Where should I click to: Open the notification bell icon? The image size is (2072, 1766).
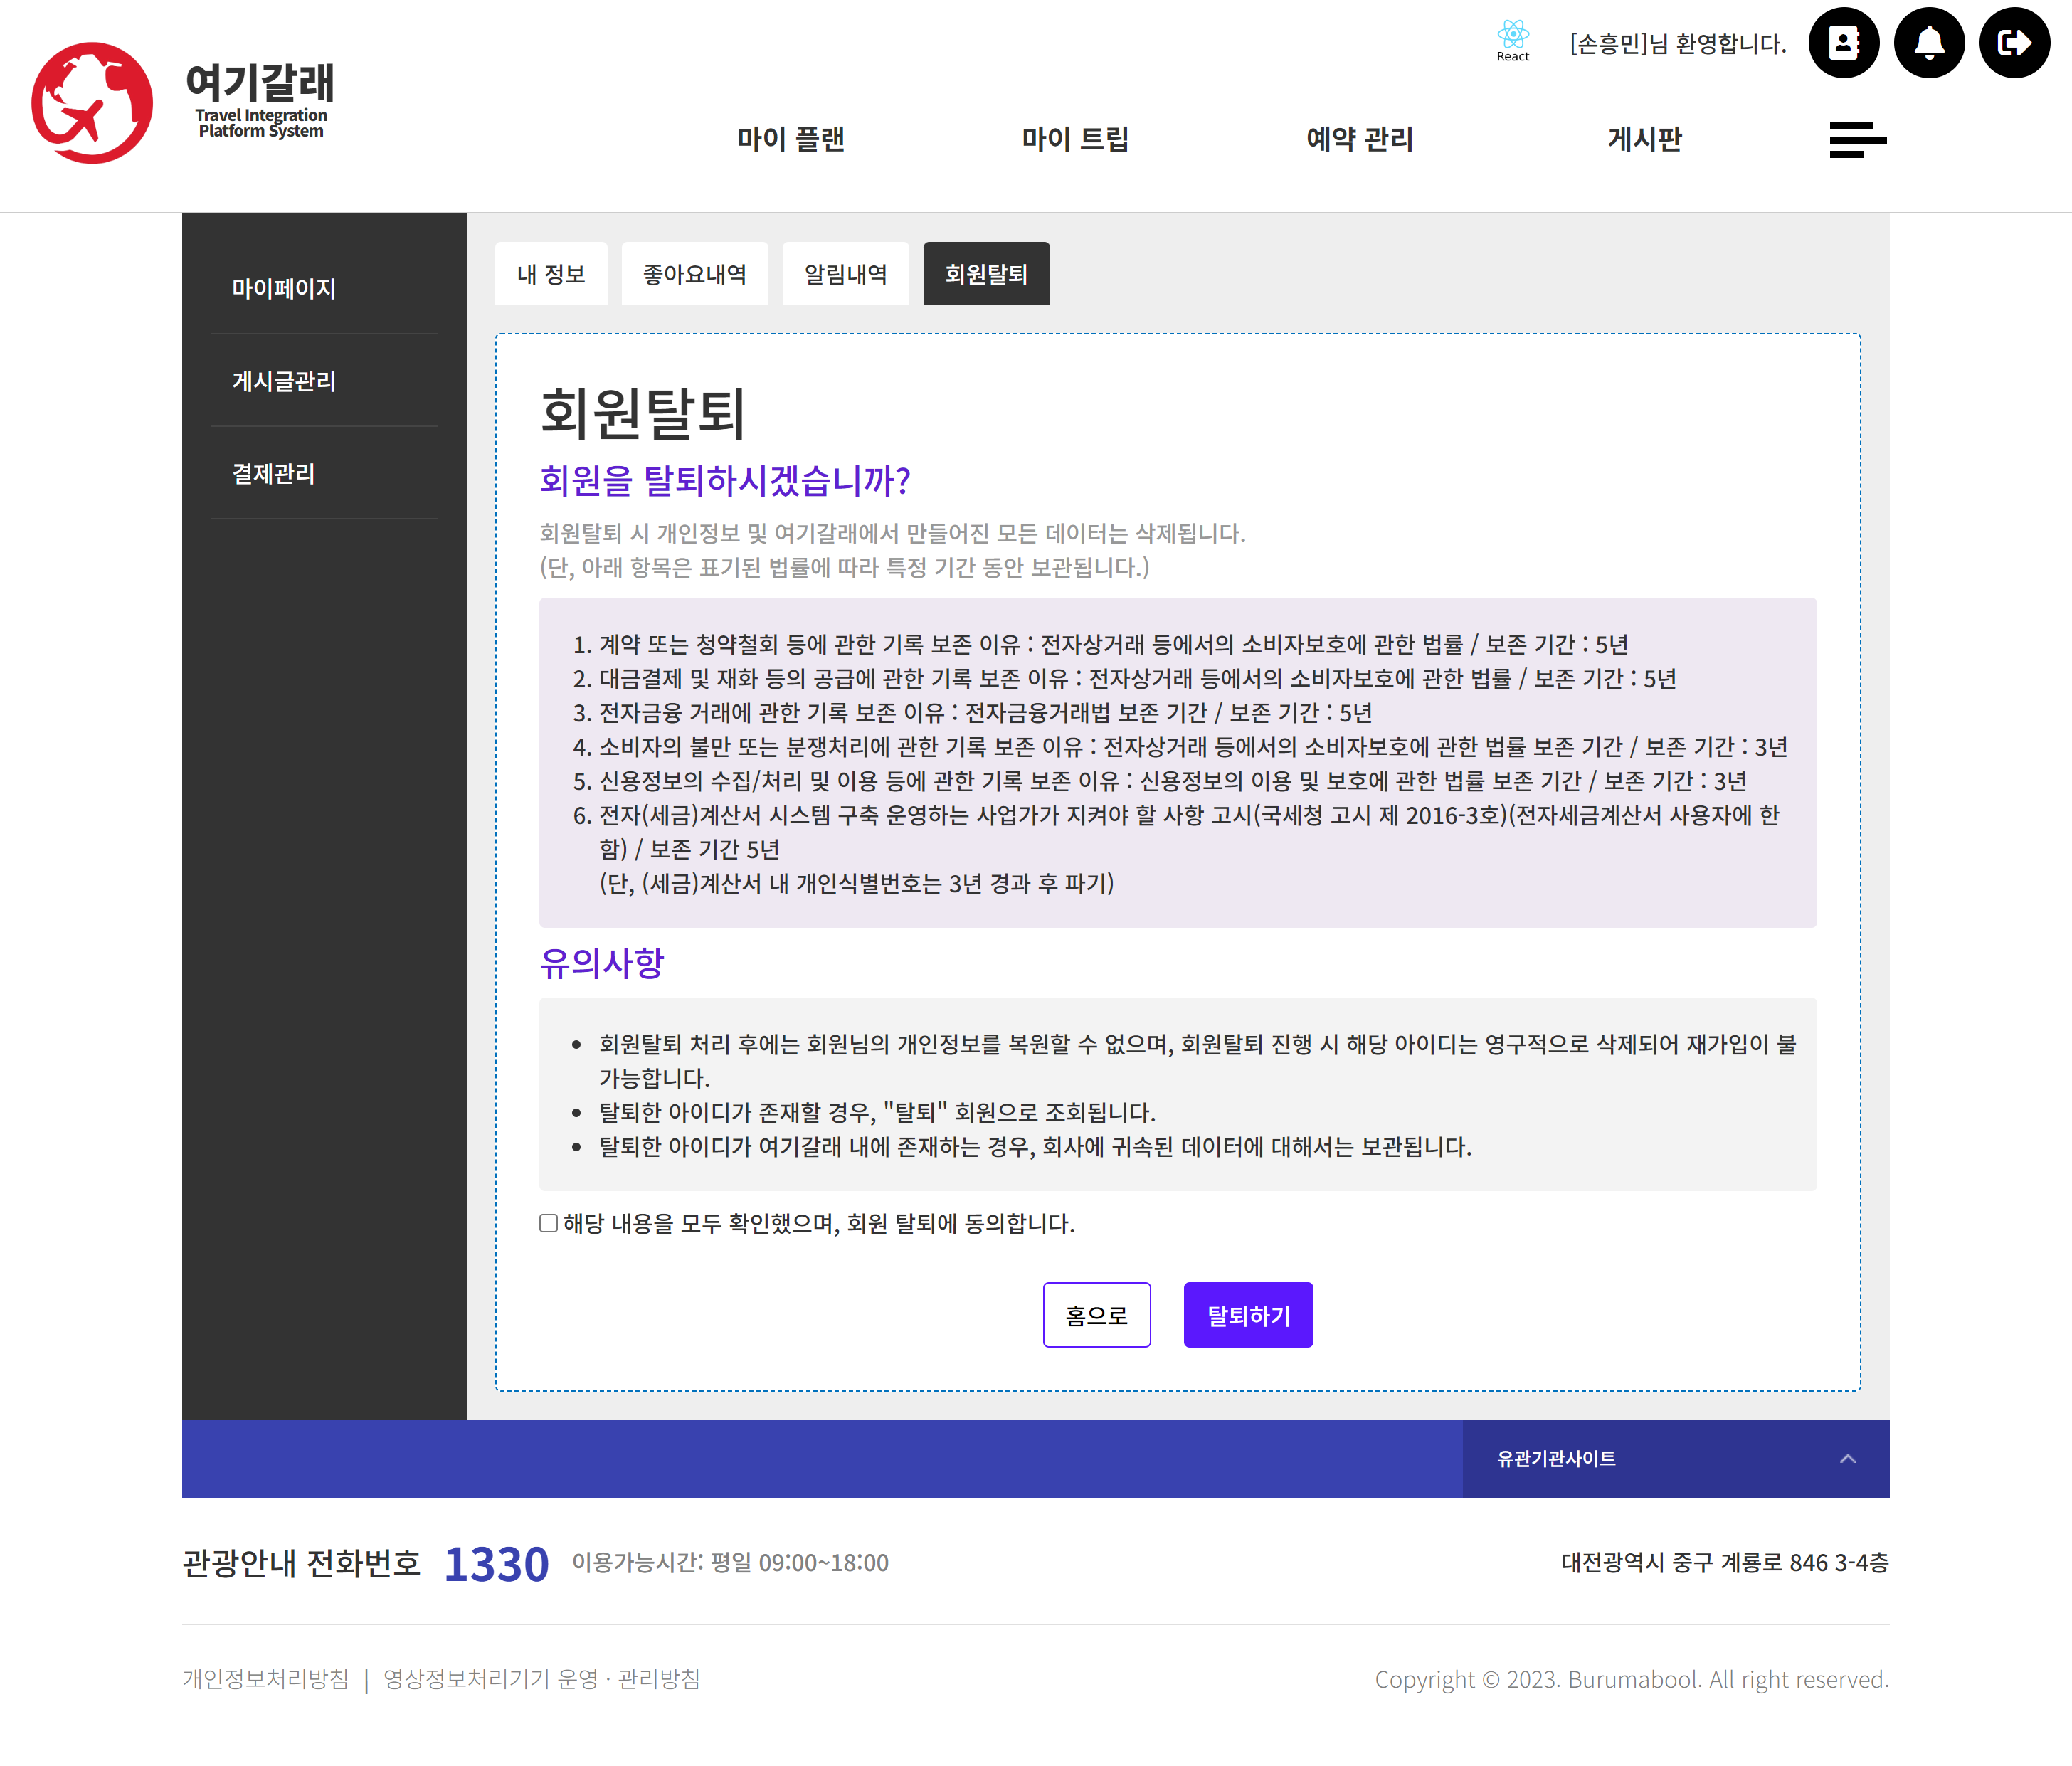pyautogui.click(x=1929, y=43)
